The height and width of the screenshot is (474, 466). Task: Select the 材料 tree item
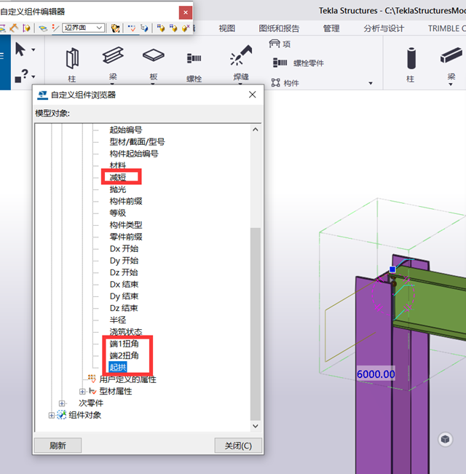(118, 166)
